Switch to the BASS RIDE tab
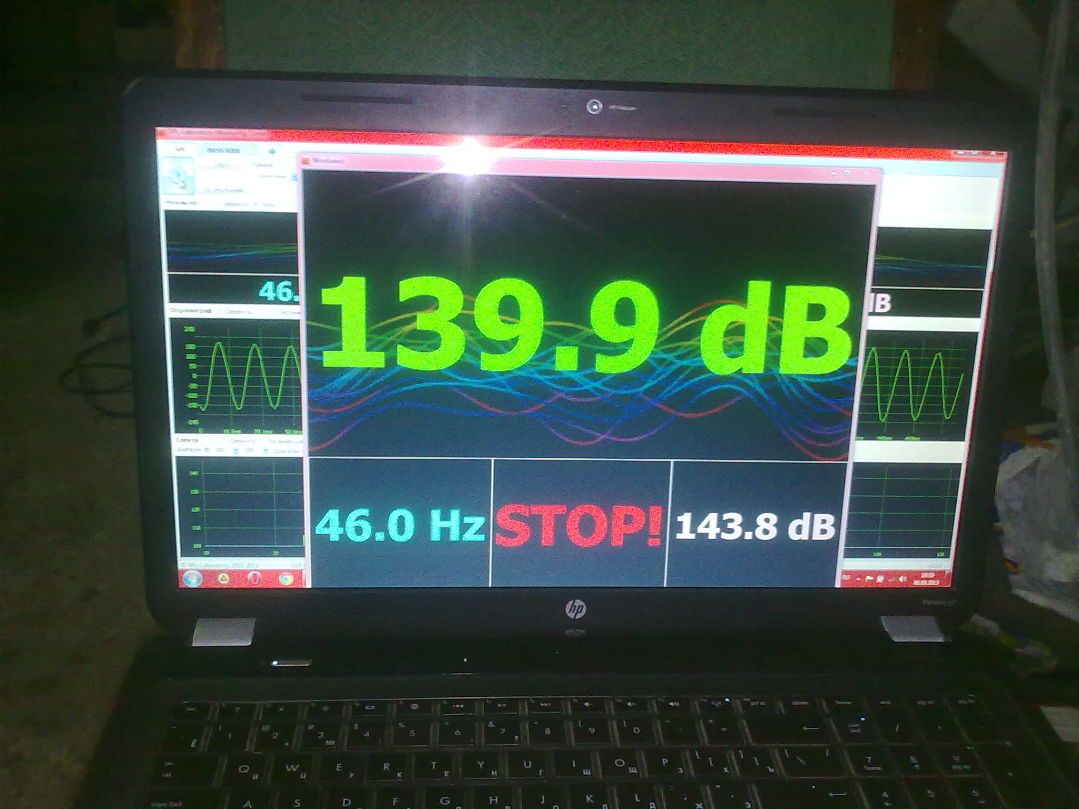 pyautogui.click(x=223, y=151)
